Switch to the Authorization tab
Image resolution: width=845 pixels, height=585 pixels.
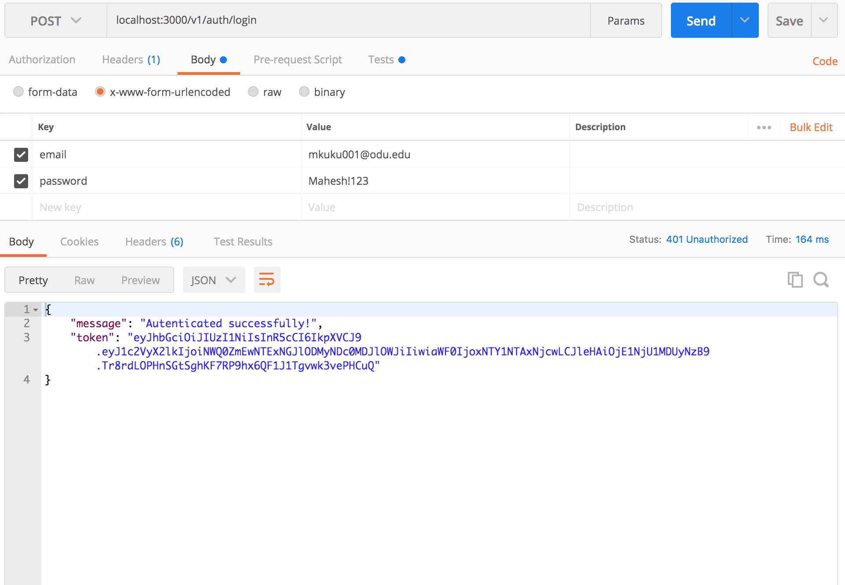click(42, 59)
